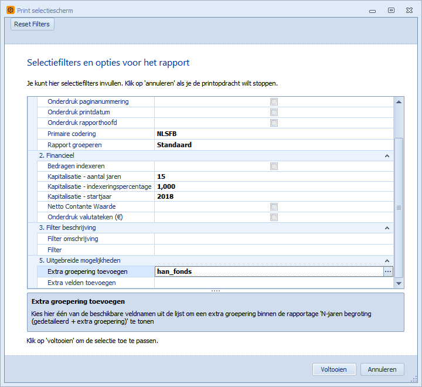This screenshot has width=422, height=387.
Task: Click the Extra velden toevoegen value field
Action: (x=274, y=283)
